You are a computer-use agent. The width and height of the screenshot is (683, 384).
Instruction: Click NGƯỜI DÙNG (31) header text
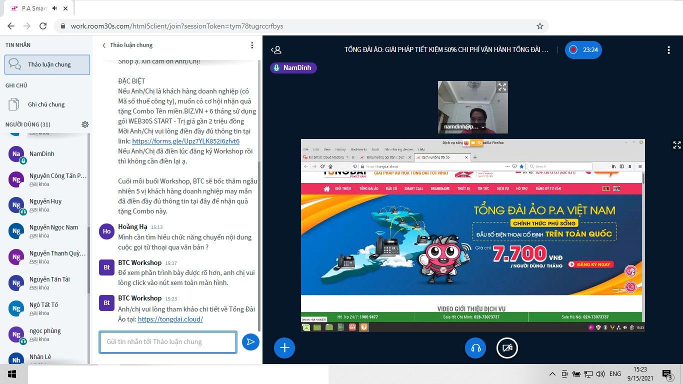(28, 124)
